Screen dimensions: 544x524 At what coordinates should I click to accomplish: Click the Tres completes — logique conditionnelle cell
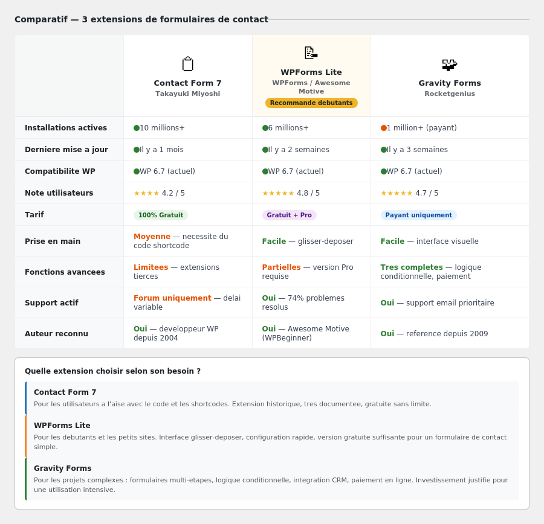(x=450, y=272)
